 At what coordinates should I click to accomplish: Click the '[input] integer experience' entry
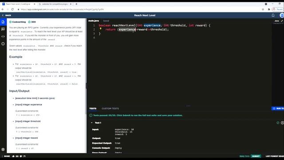click(28, 105)
